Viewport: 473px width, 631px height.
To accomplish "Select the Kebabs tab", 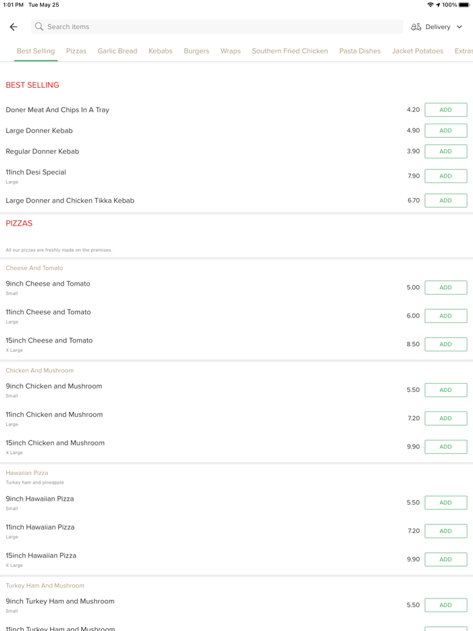I will [x=160, y=51].
